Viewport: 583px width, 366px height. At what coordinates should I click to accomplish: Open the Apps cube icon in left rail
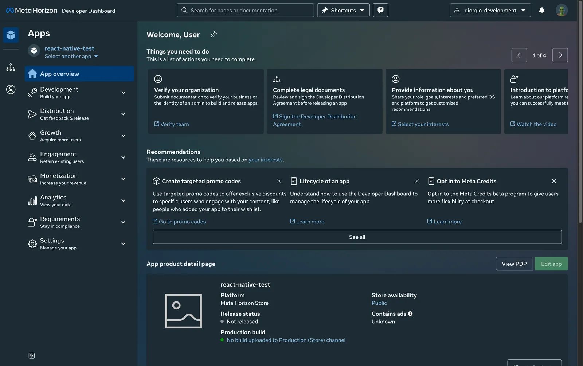pyautogui.click(x=11, y=35)
